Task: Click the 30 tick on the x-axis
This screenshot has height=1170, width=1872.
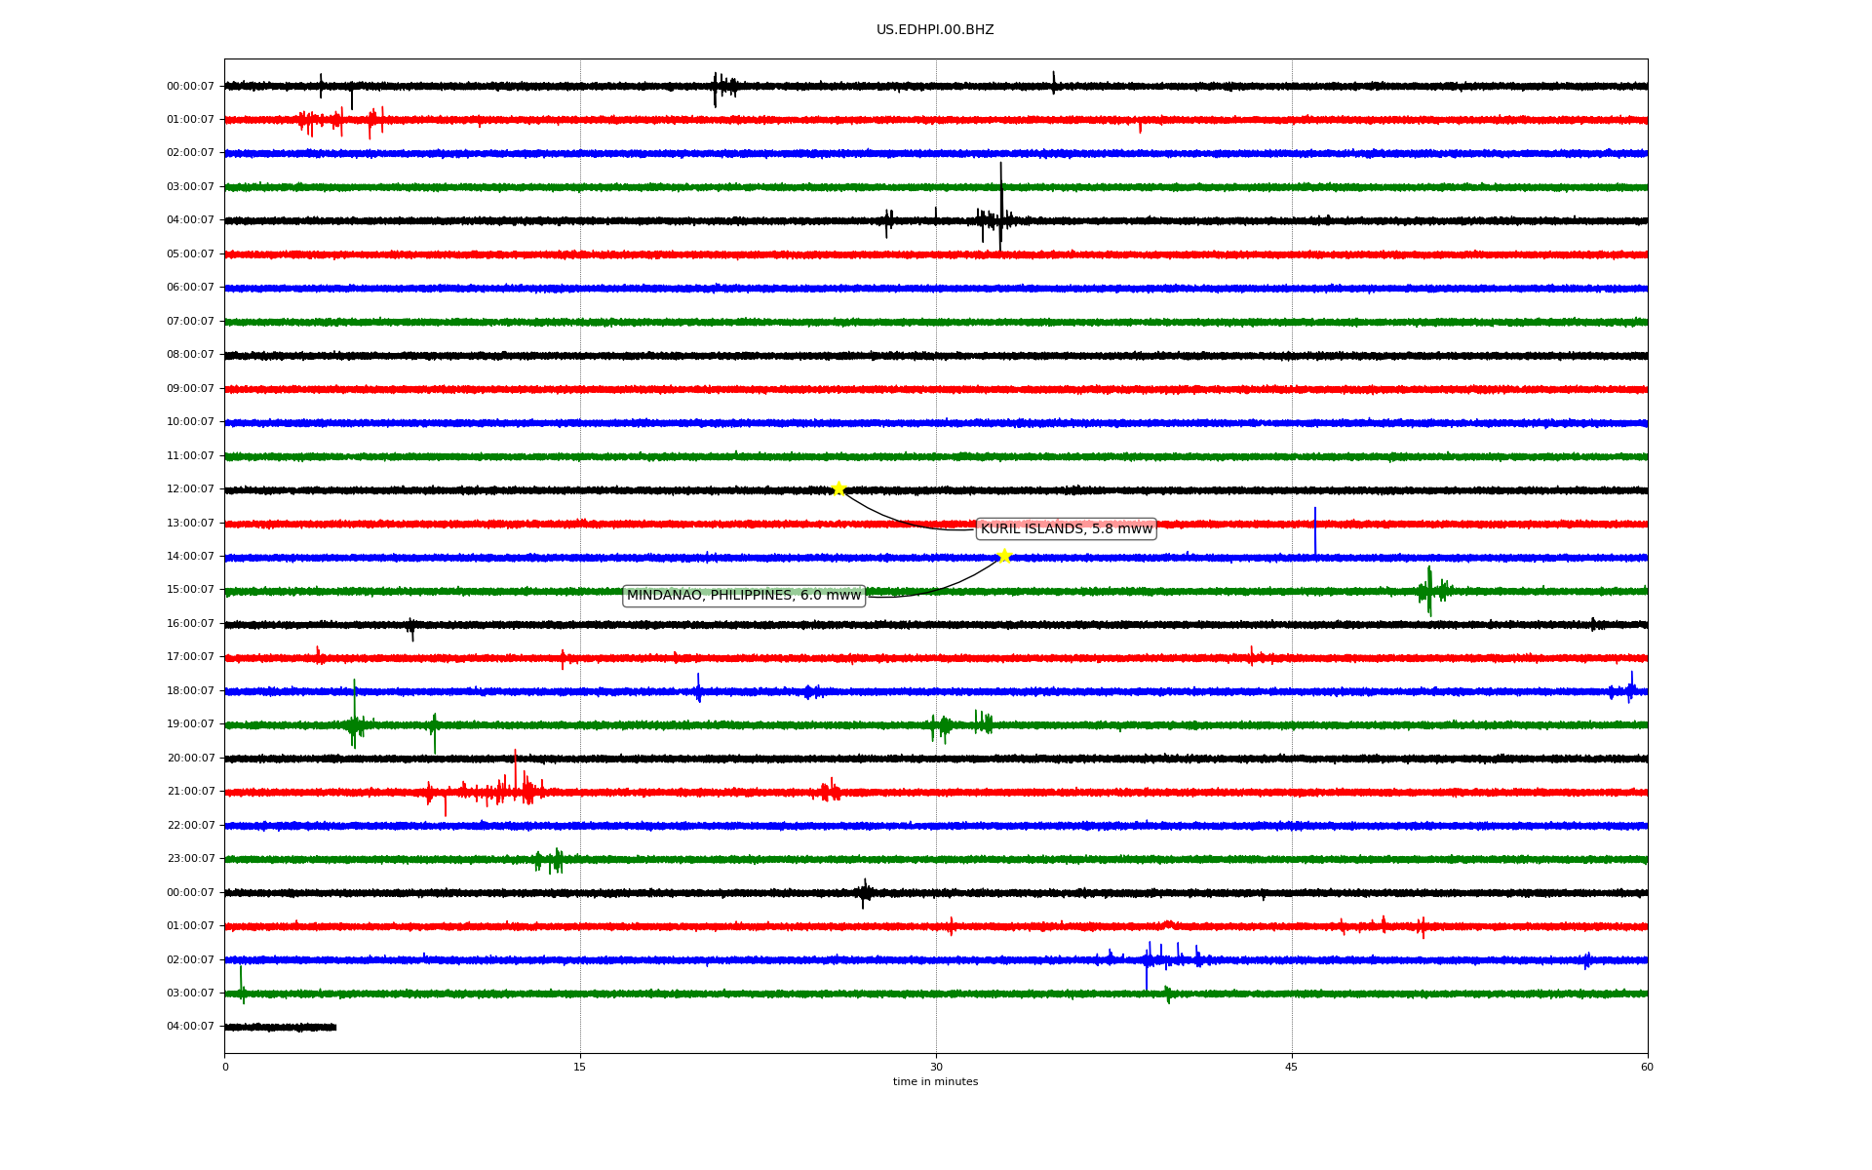Action: (x=936, y=1067)
